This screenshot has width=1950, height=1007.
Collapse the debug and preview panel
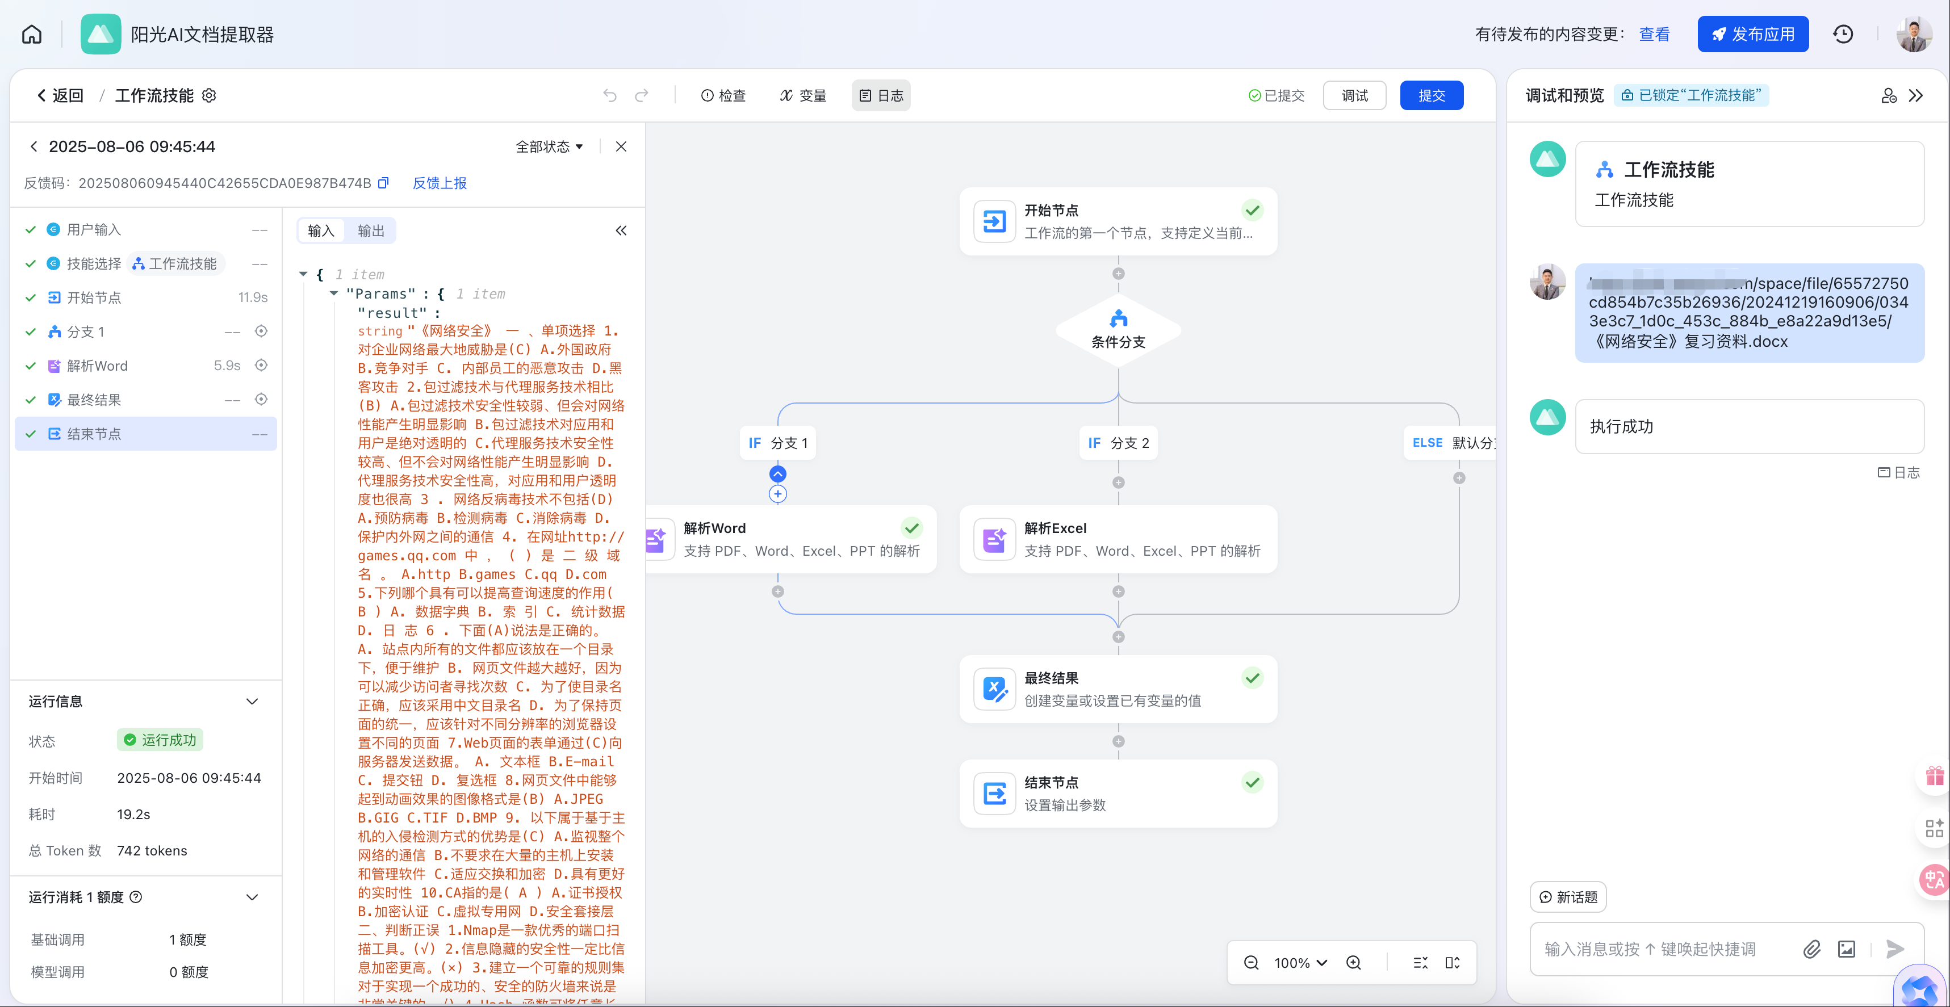coord(1916,95)
